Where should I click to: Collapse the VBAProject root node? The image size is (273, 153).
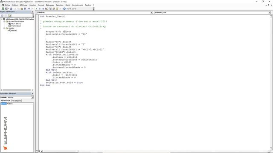[x=2, y=19]
